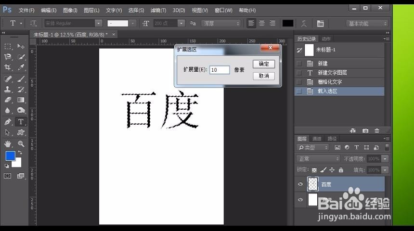Click 取消 in expand selection dialog
The width and height of the screenshot is (414, 231).
[x=263, y=76]
